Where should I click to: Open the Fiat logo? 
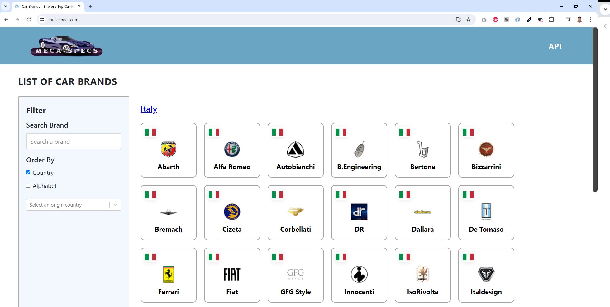232,274
